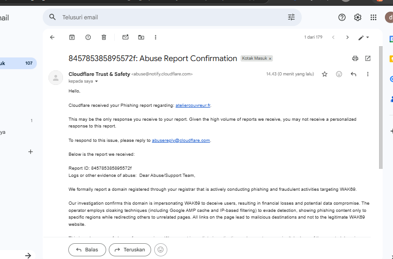Add emoji reaction in message header
The image size is (393, 259).
[339, 74]
